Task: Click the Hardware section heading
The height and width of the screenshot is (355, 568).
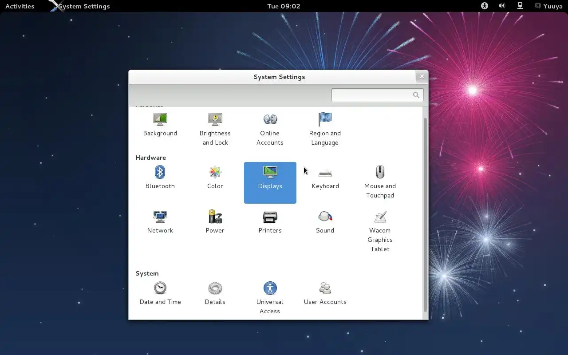Action: coord(150,158)
